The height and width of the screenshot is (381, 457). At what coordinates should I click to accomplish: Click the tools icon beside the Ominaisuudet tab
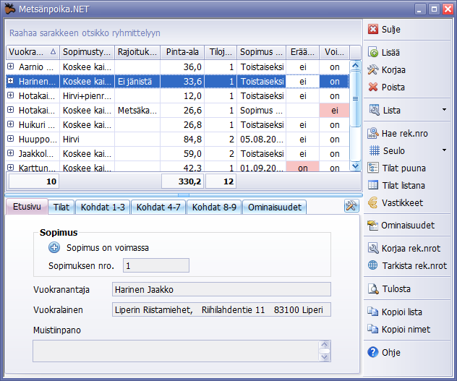point(351,207)
